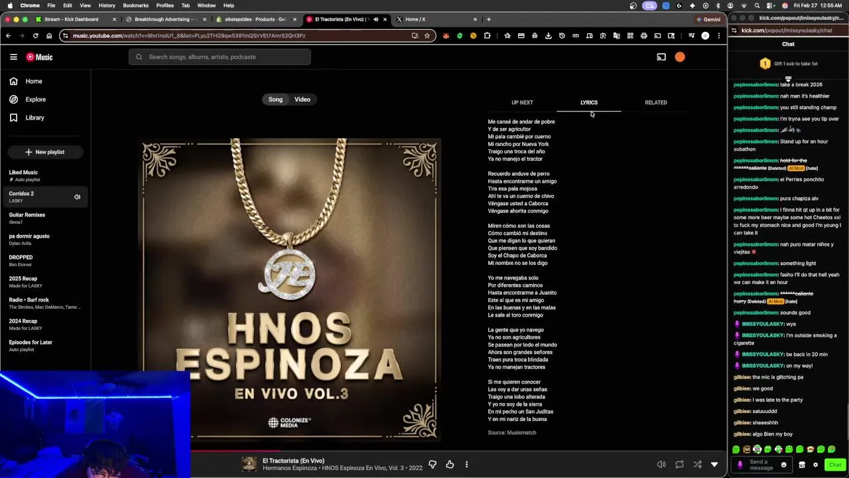Like the current song with thumbs up
The height and width of the screenshot is (478, 849).
coord(450,465)
